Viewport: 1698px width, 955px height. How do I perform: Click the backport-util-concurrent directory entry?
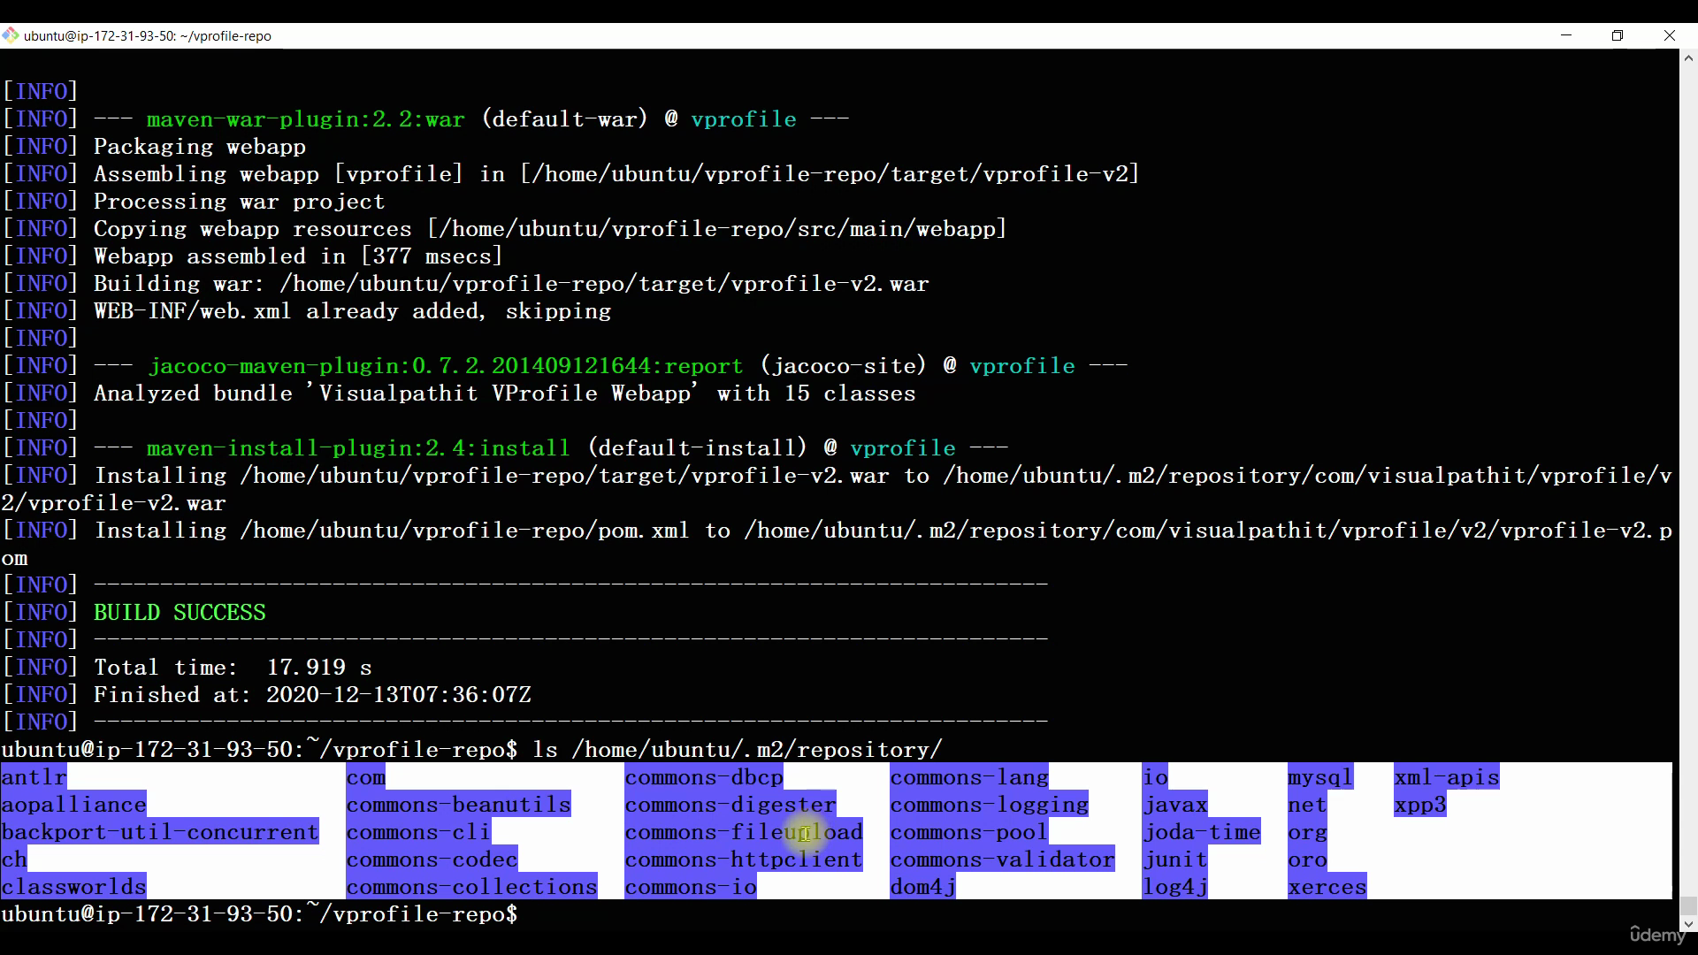pyautogui.click(x=160, y=832)
